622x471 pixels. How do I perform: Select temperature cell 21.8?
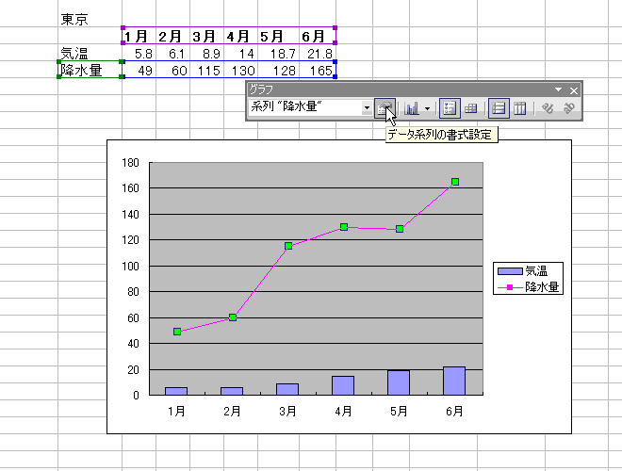pos(317,53)
